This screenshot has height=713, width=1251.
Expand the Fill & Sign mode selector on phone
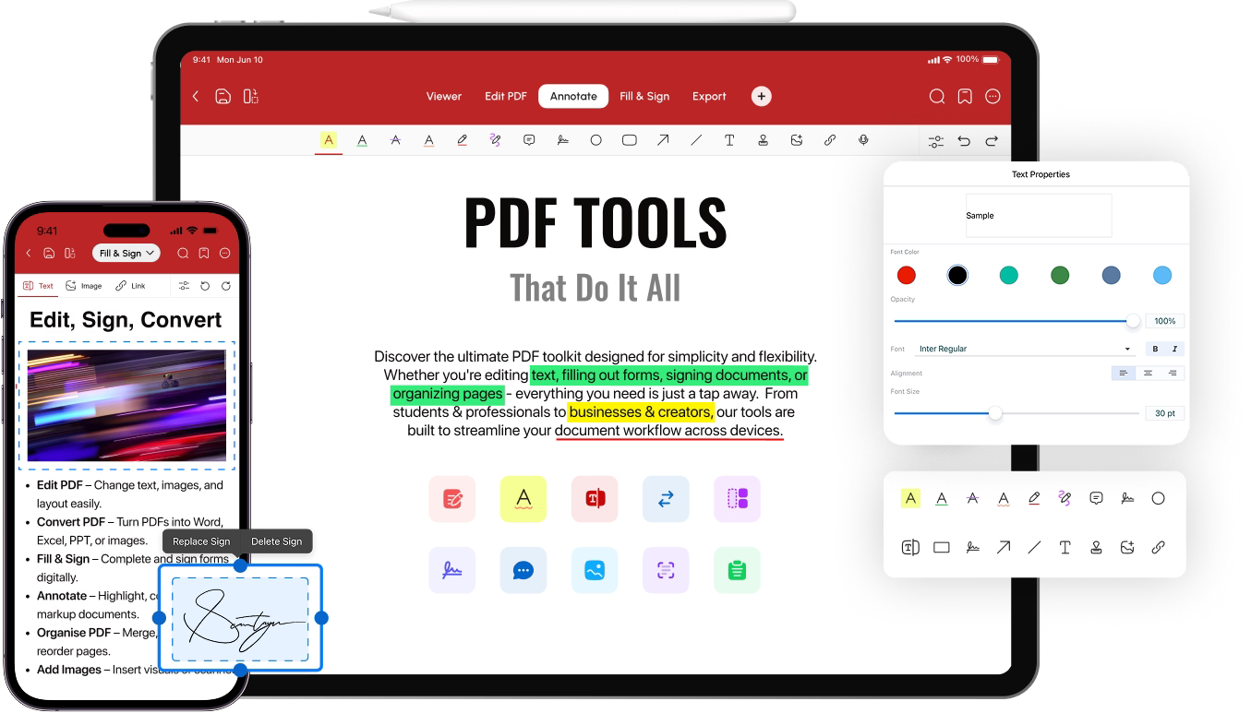coord(126,252)
